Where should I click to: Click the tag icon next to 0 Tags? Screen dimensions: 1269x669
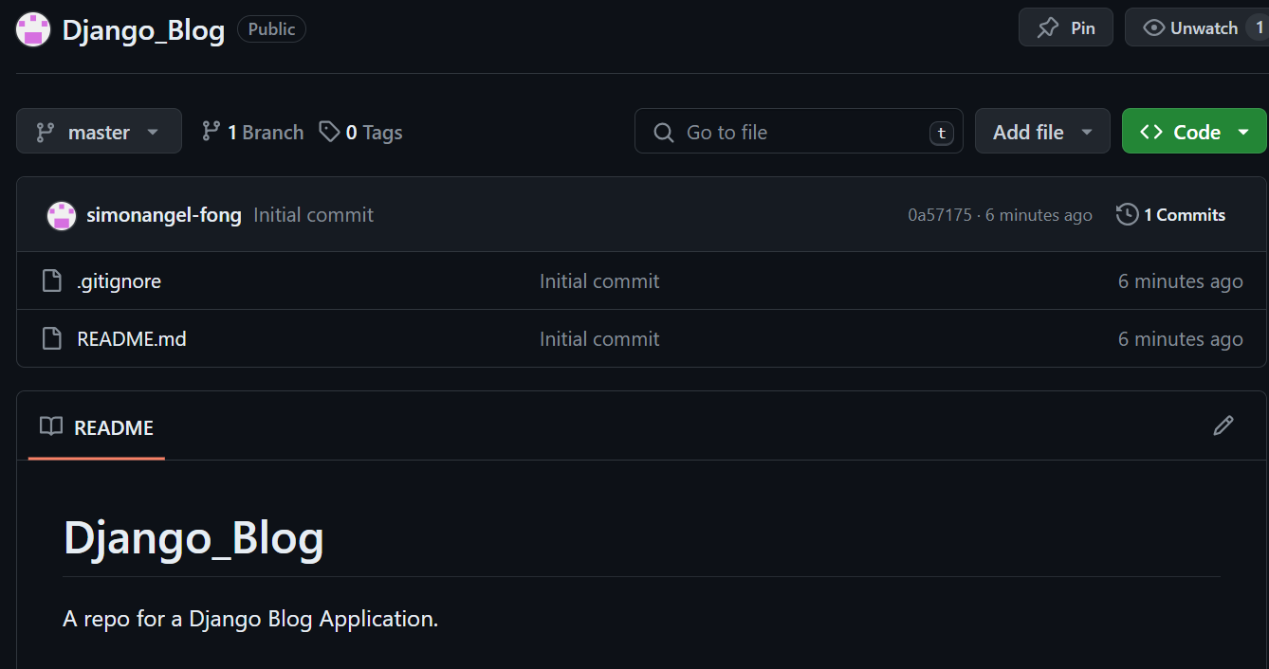click(x=329, y=131)
